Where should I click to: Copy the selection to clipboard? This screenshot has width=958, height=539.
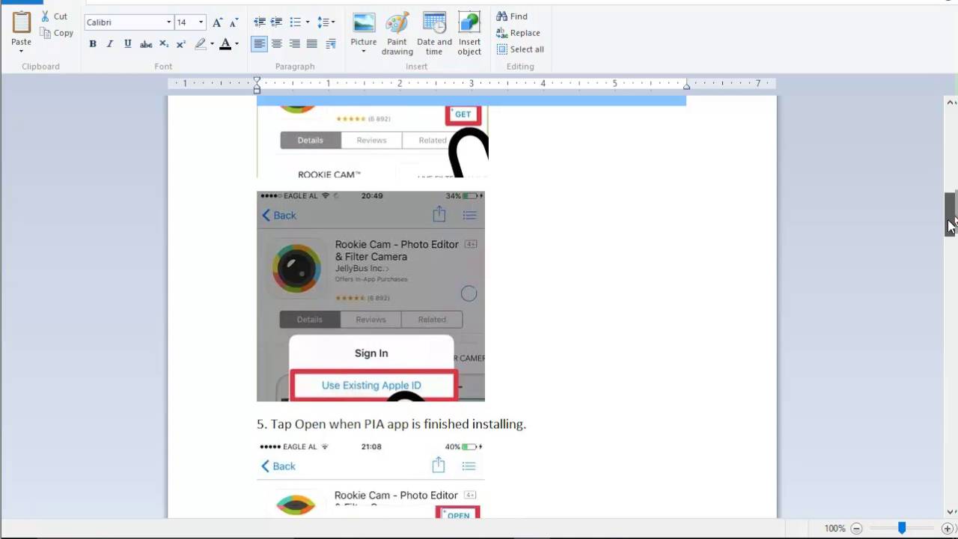[57, 33]
